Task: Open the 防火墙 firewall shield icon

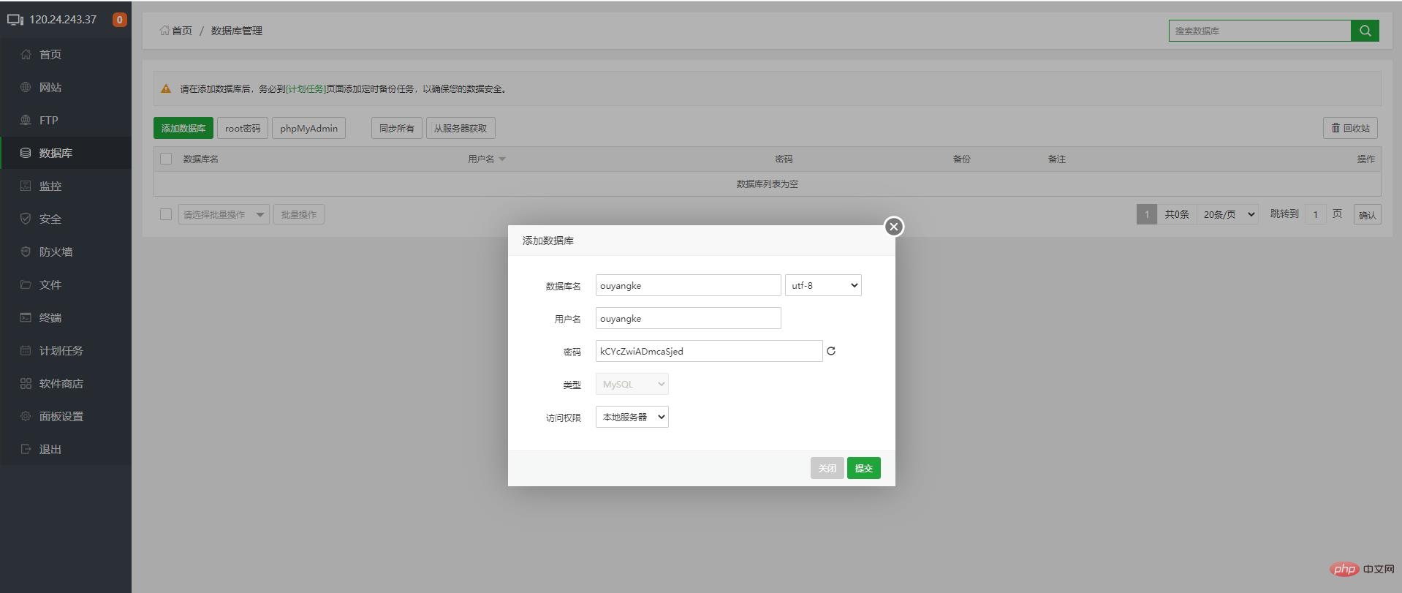Action: click(26, 252)
